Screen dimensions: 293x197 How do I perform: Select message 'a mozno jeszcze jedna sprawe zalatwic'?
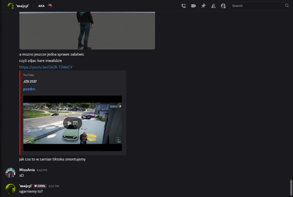pyautogui.click(x=52, y=54)
